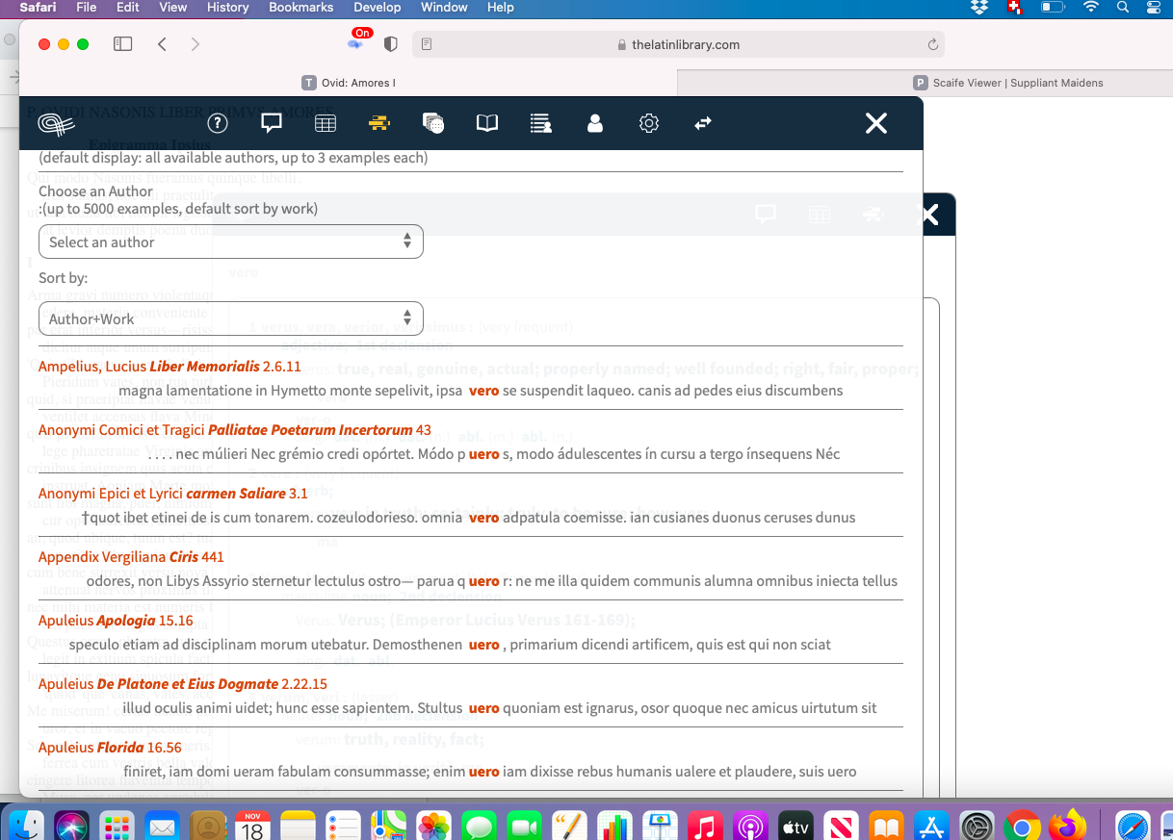Open the inflection tables grid icon

326,123
